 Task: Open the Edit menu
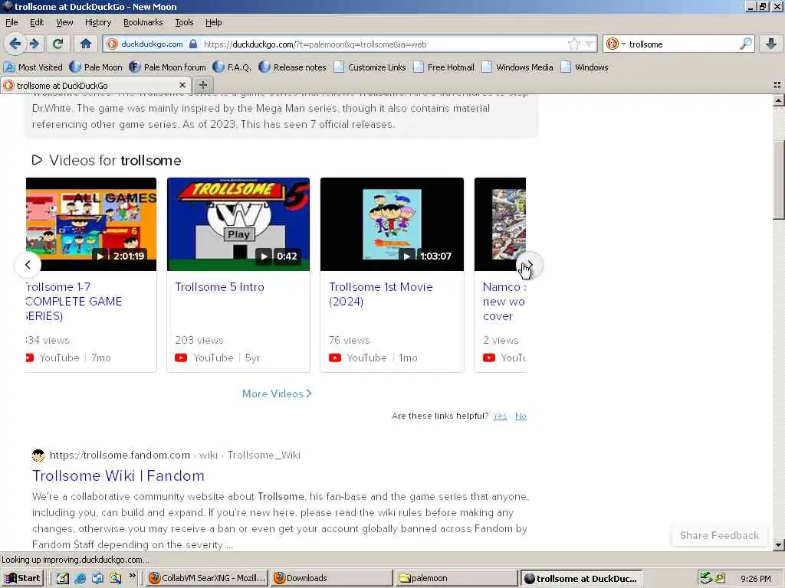[x=37, y=22]
